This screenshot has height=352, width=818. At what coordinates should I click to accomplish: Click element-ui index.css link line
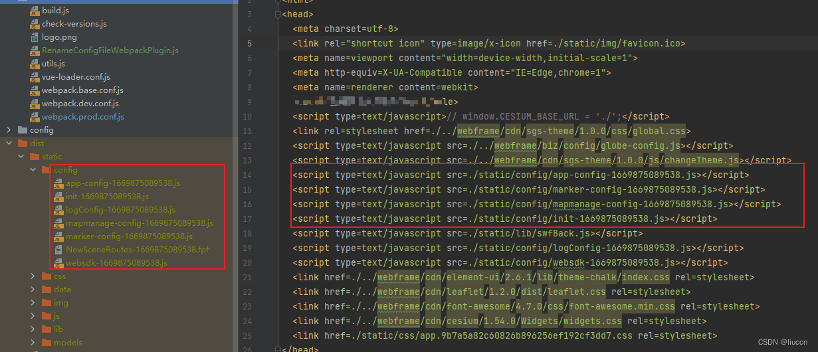coord(524,278)
